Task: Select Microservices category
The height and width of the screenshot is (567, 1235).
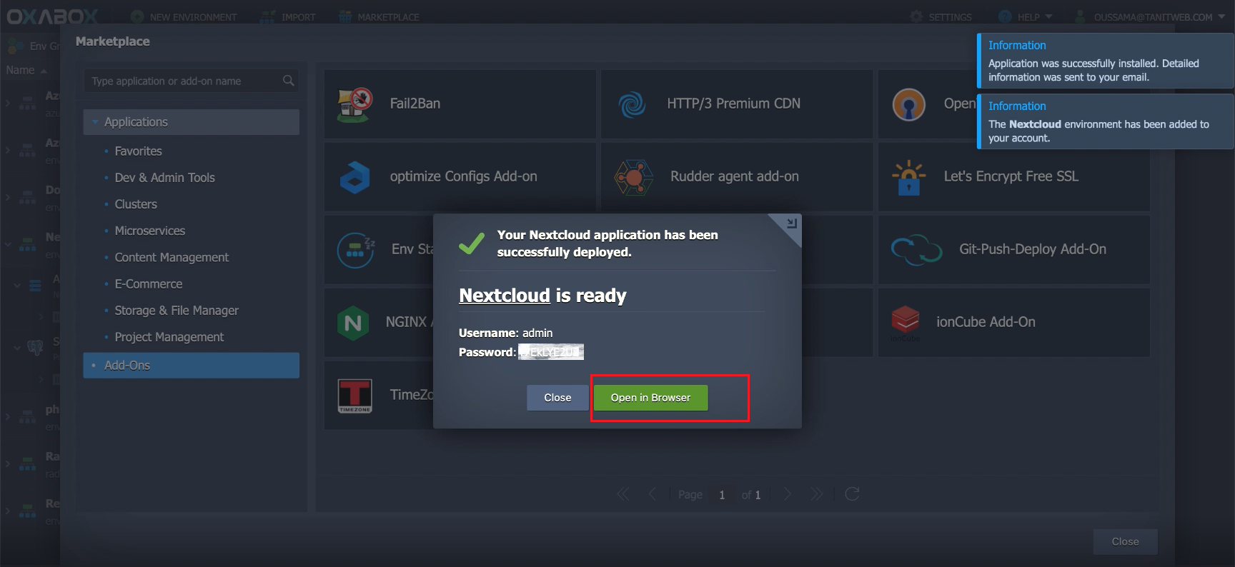Action: [150, 231]
